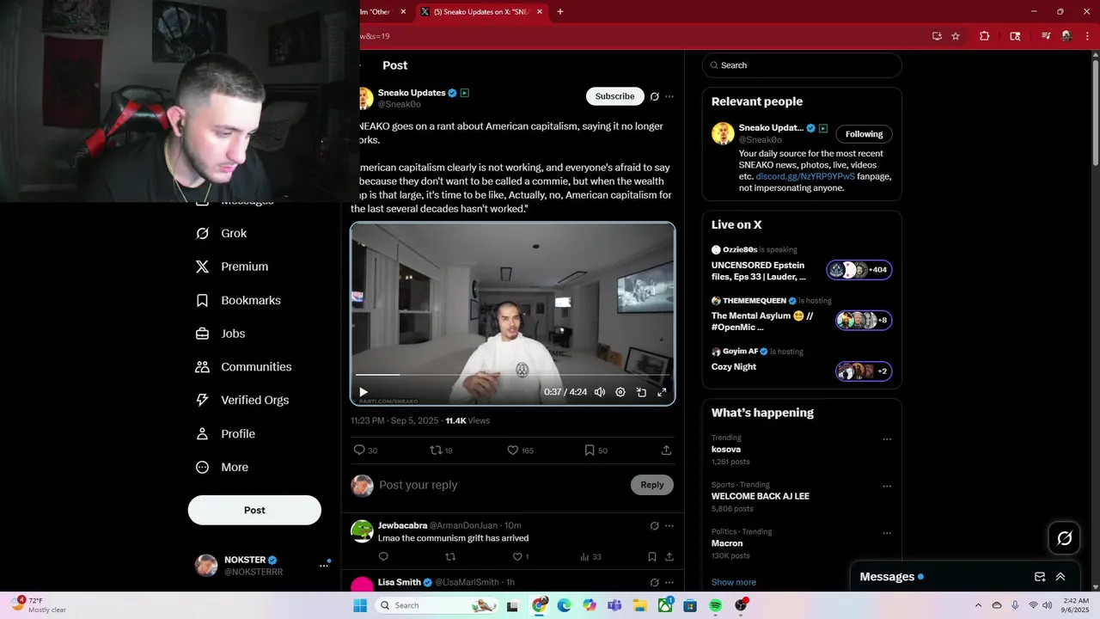Open browser three-dot menu
The width and height of the screenshot is (1100, 619).
(1088, 36)
